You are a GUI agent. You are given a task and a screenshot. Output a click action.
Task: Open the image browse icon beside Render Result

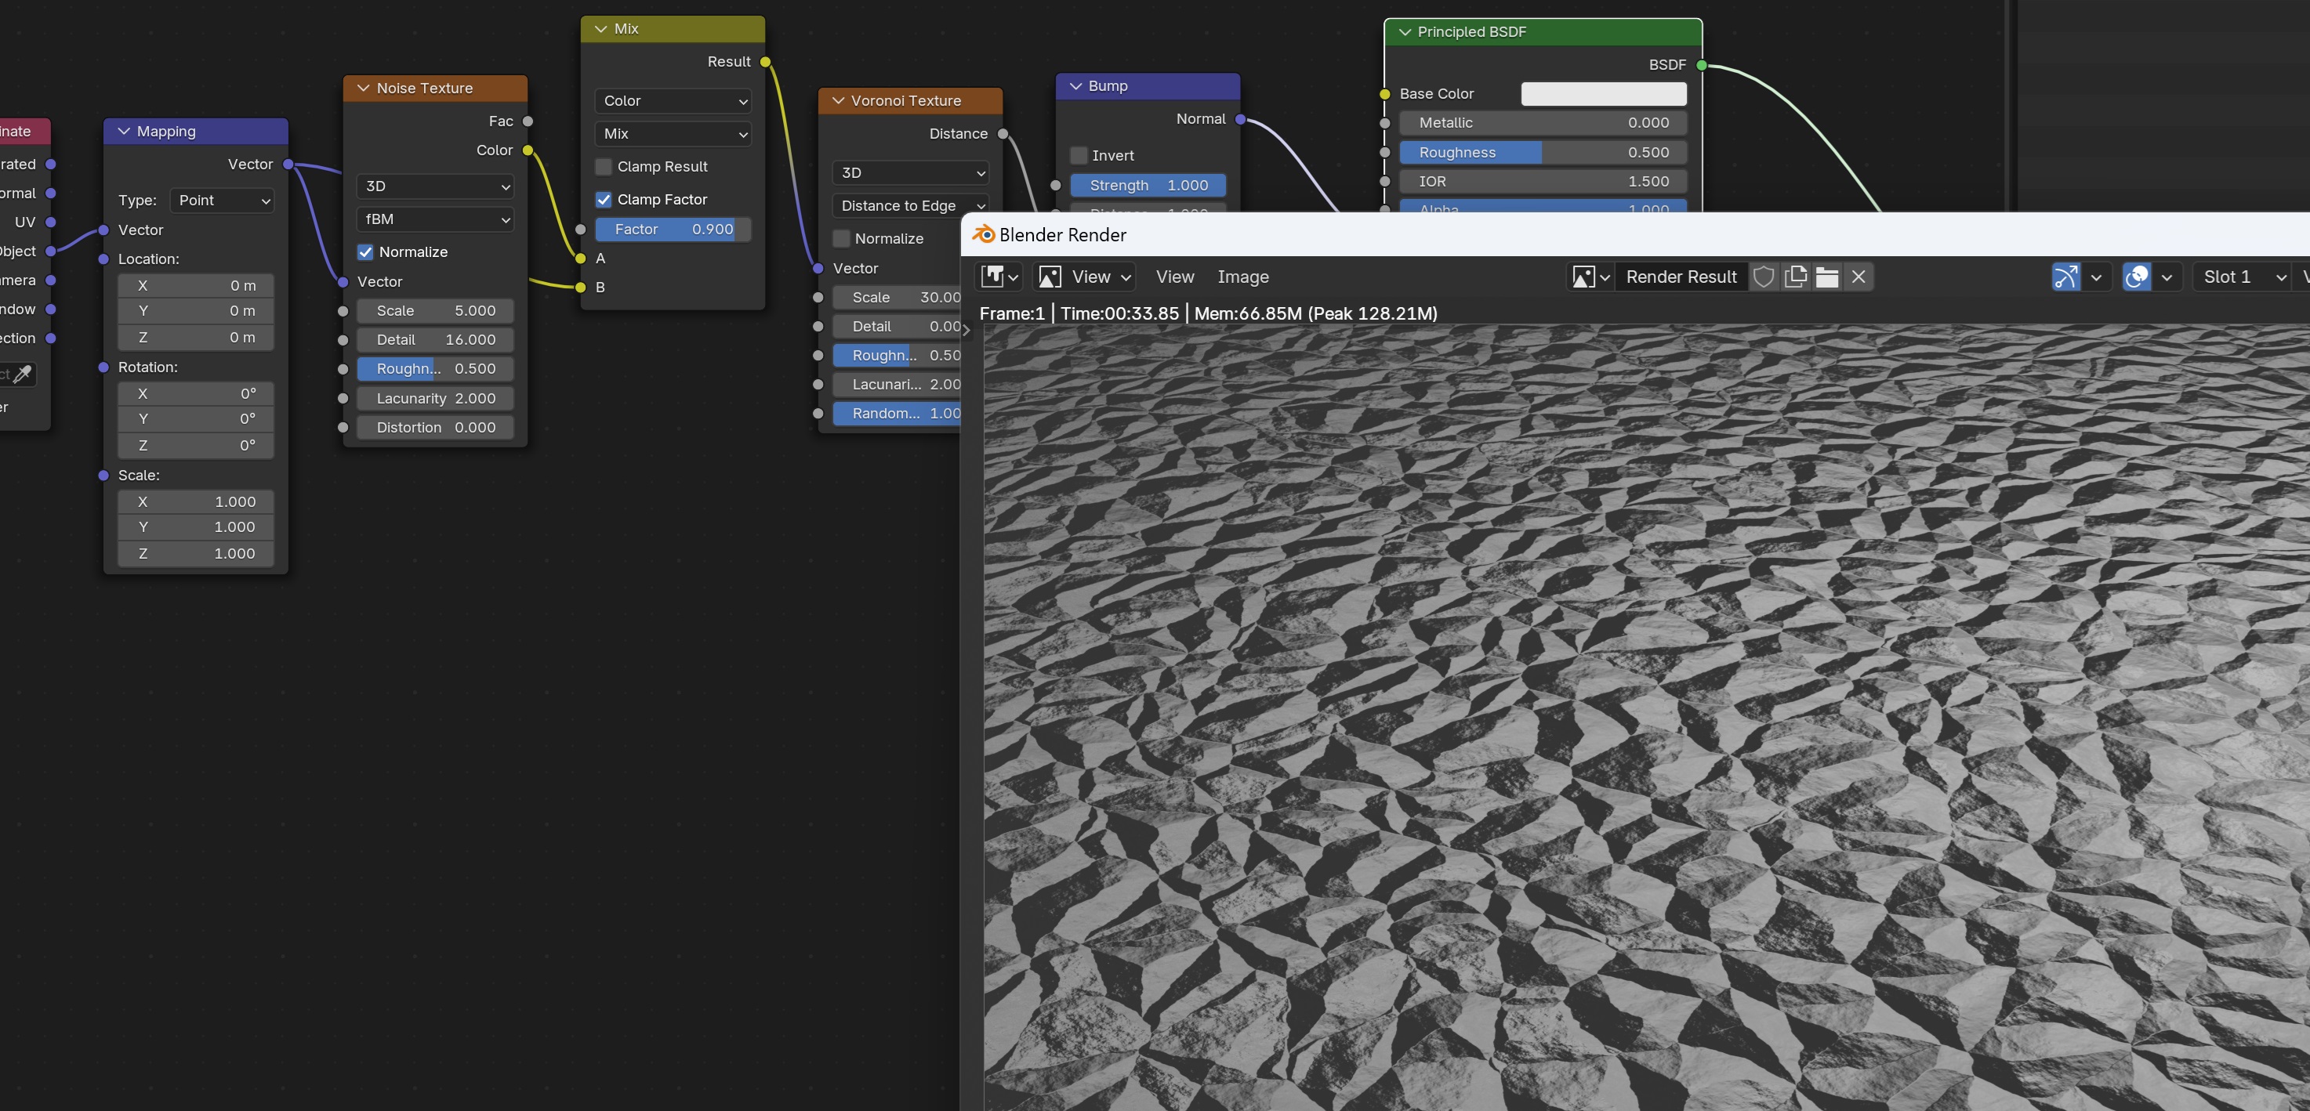coord(1590,277)
